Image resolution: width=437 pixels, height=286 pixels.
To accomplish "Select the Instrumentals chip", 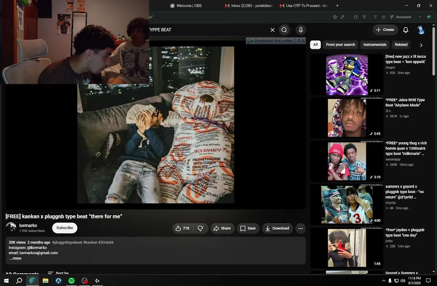I will point(375,44).
